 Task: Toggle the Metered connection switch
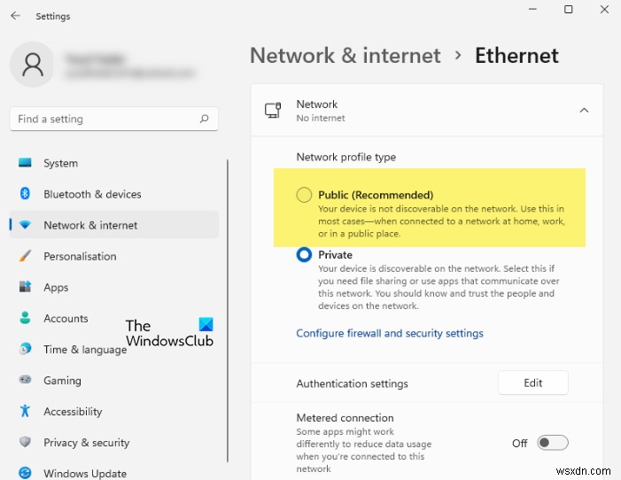[x=553, y=443]
